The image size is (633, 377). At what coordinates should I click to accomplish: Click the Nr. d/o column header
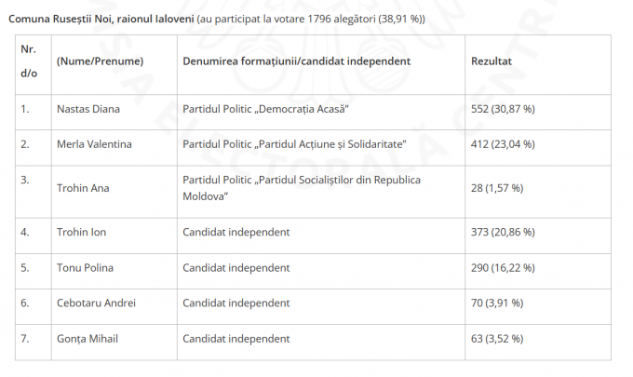(34, 64)
